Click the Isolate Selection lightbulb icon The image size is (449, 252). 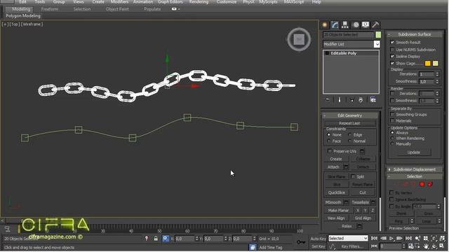tap(147, 238)
